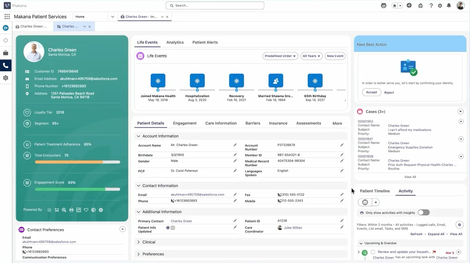
Task: Open the Insurance tab in Patient Details
Action: [x=278, y=123]
